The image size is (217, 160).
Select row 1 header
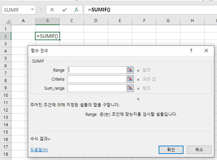(x=6, y=29)
